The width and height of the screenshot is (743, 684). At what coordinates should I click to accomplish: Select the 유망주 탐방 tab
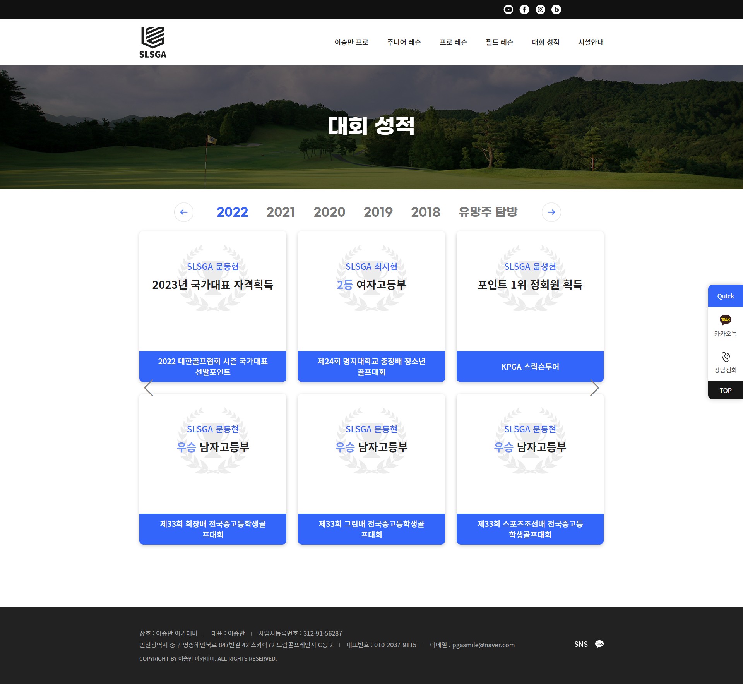pos(488,212)
